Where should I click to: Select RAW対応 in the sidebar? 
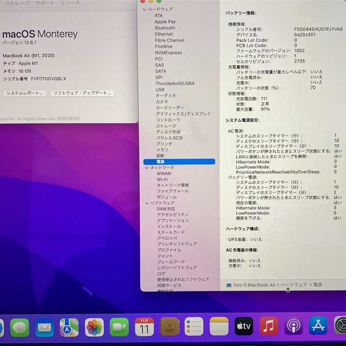pyautogui.click(x=166, y=209)
